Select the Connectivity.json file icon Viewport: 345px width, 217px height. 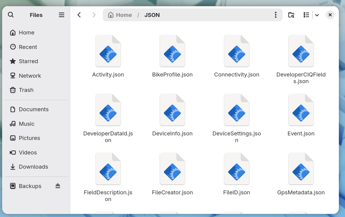click(237, 51)
